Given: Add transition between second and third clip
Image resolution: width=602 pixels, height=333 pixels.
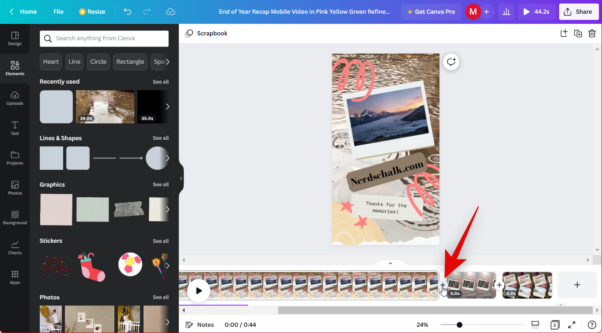Looking at the screenshot, I should click(x=499, y=285).
